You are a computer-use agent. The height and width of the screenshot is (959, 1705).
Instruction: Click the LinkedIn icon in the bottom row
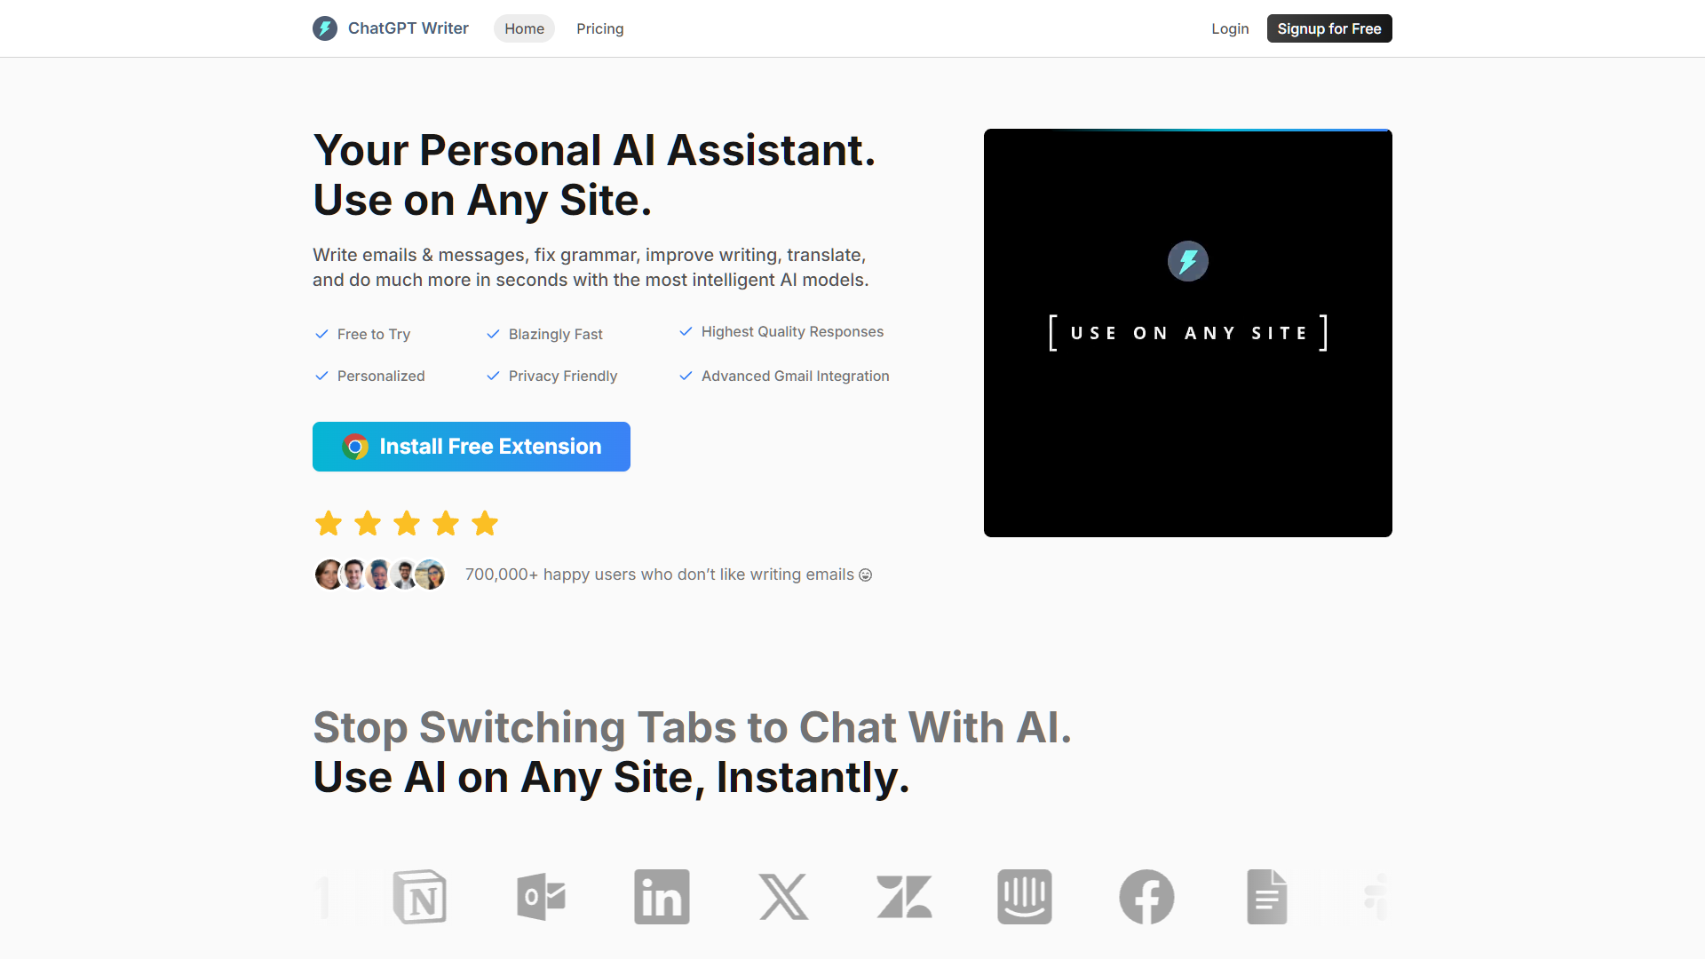[x=662, y=896]
